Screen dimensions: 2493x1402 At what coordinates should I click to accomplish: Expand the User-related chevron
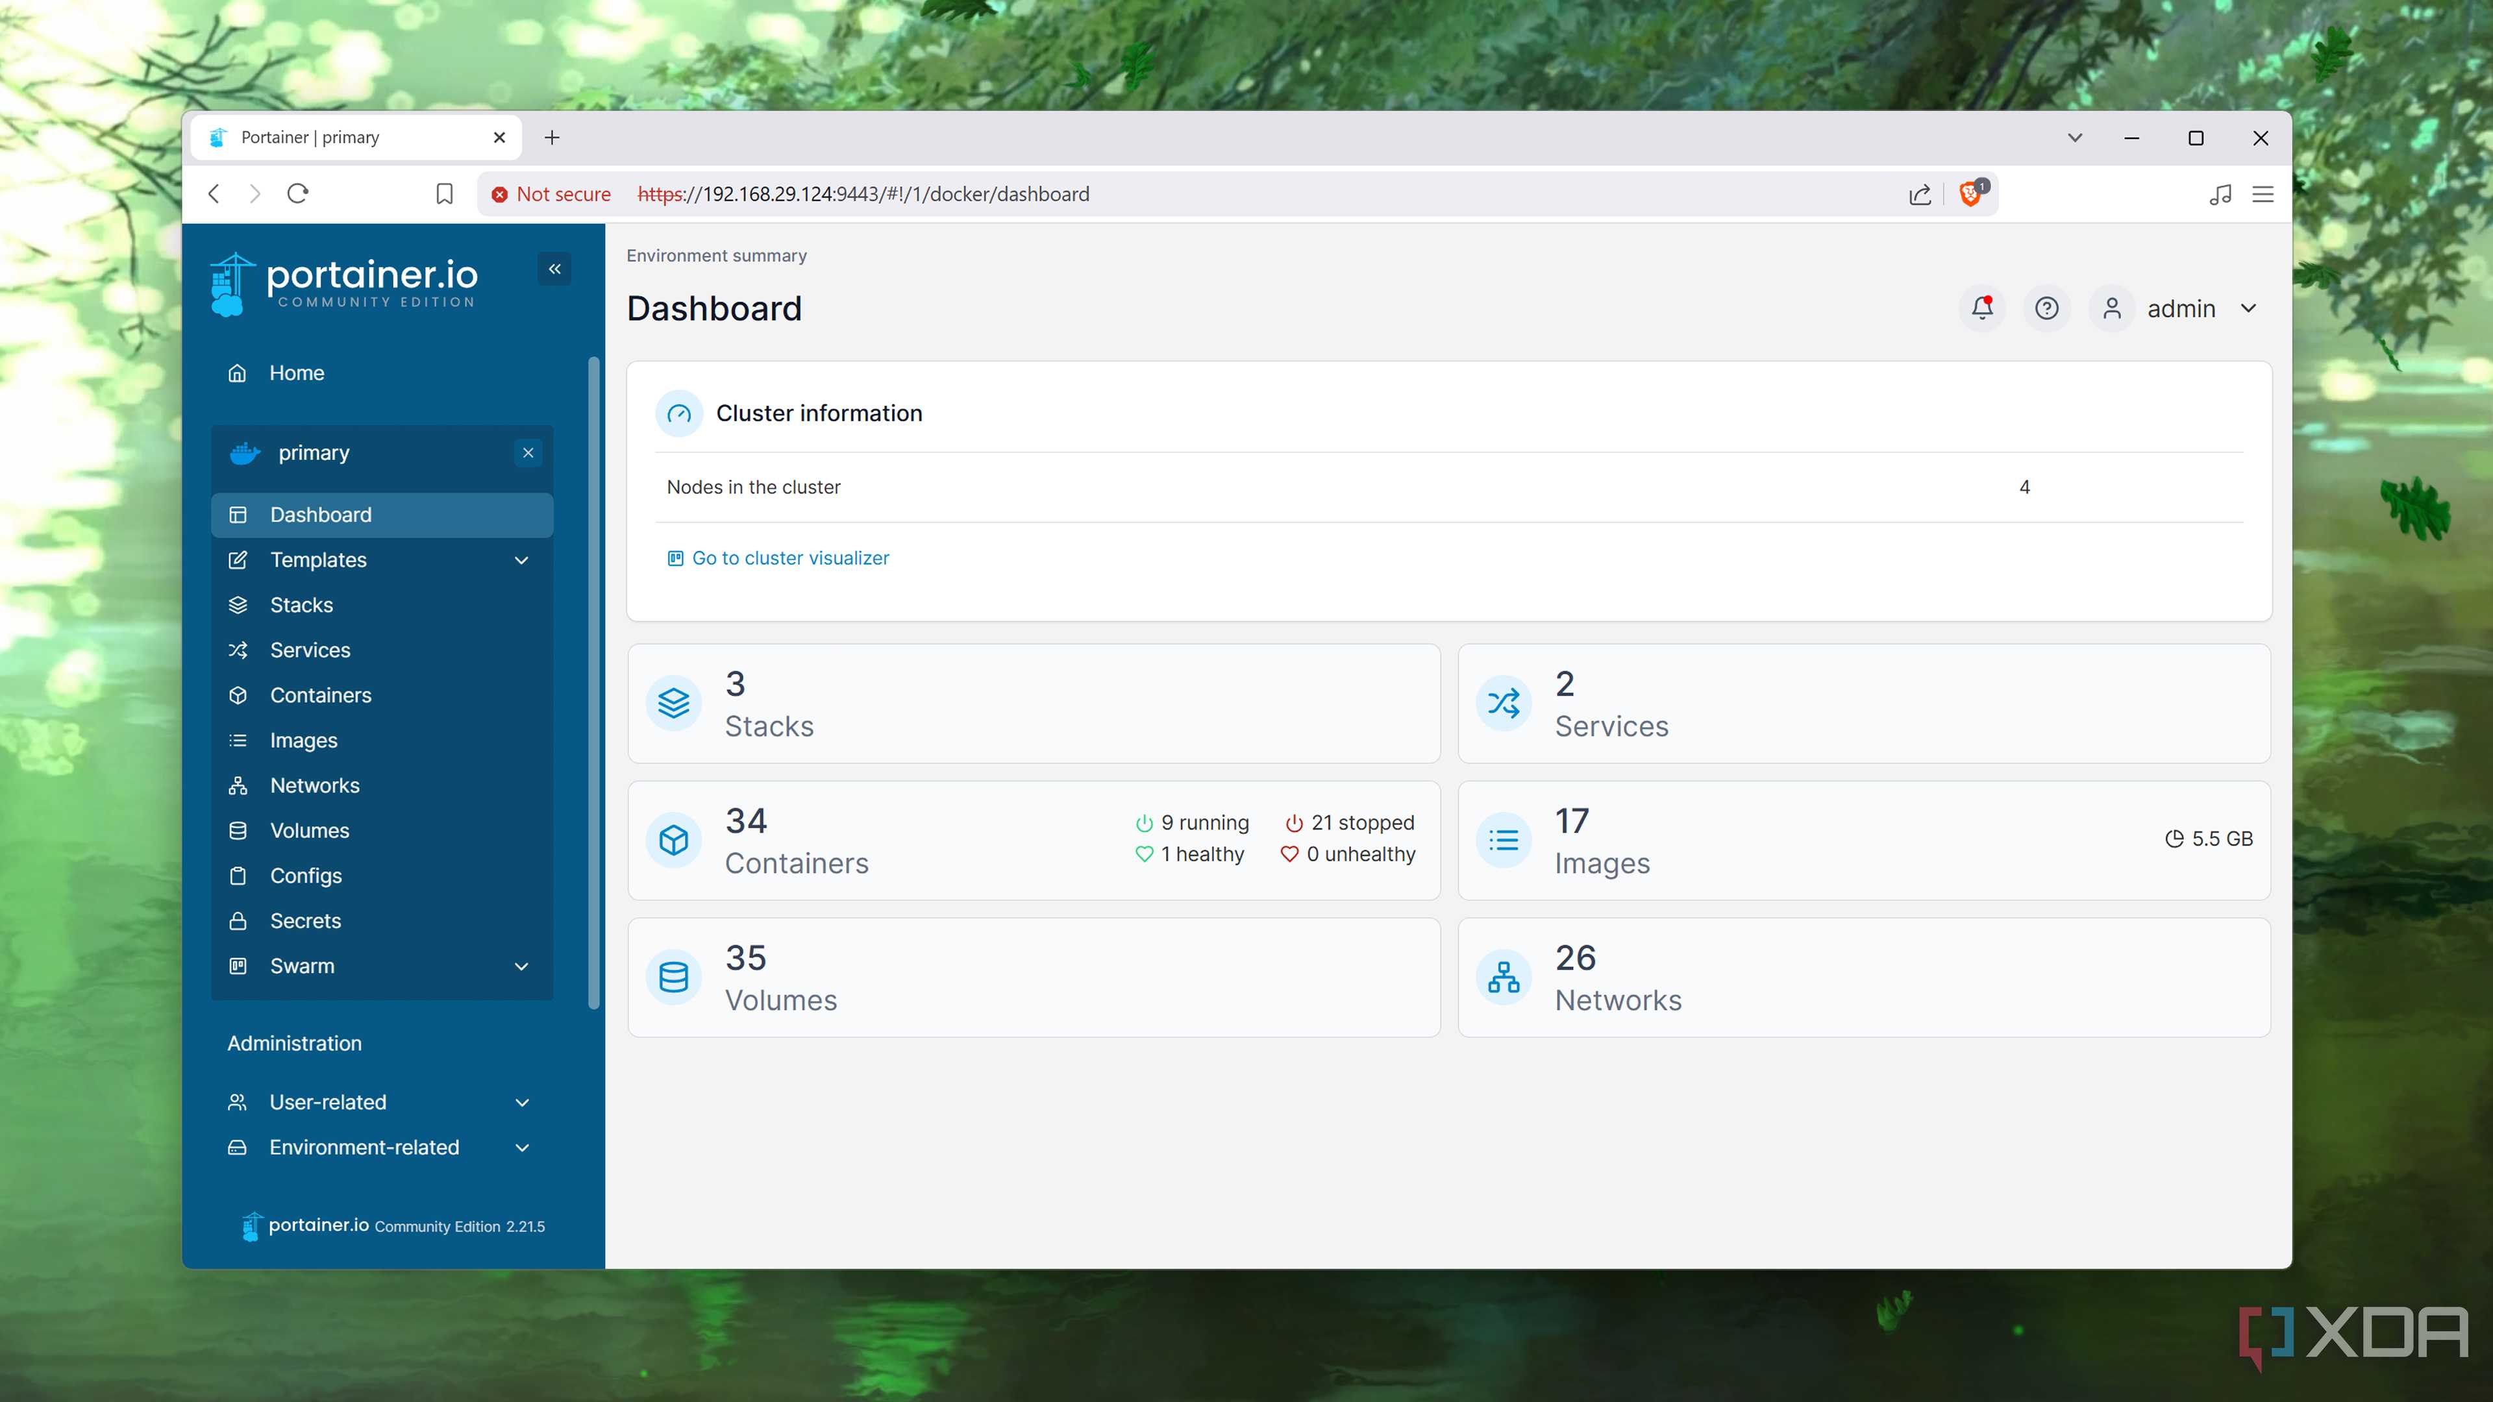coord(523,1103)
